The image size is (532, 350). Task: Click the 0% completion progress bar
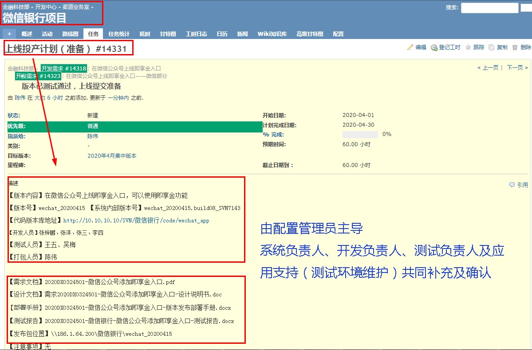[x=360, y=135]
